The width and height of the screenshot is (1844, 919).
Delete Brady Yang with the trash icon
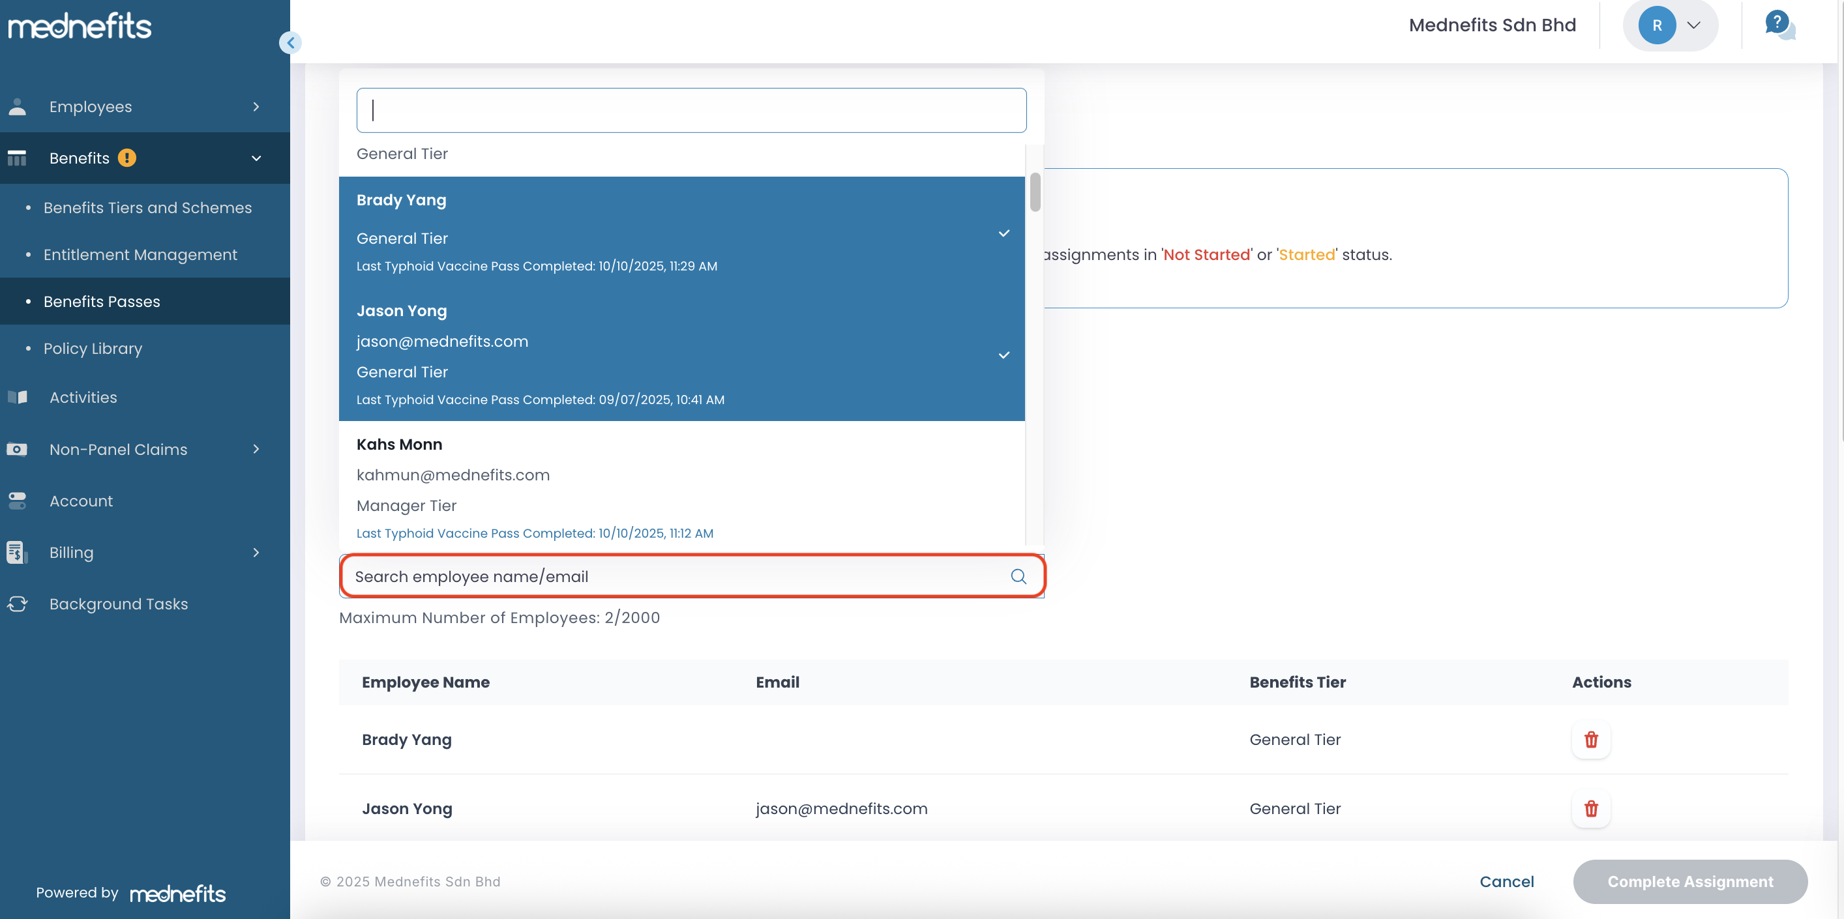click(x=1590, y=739)
